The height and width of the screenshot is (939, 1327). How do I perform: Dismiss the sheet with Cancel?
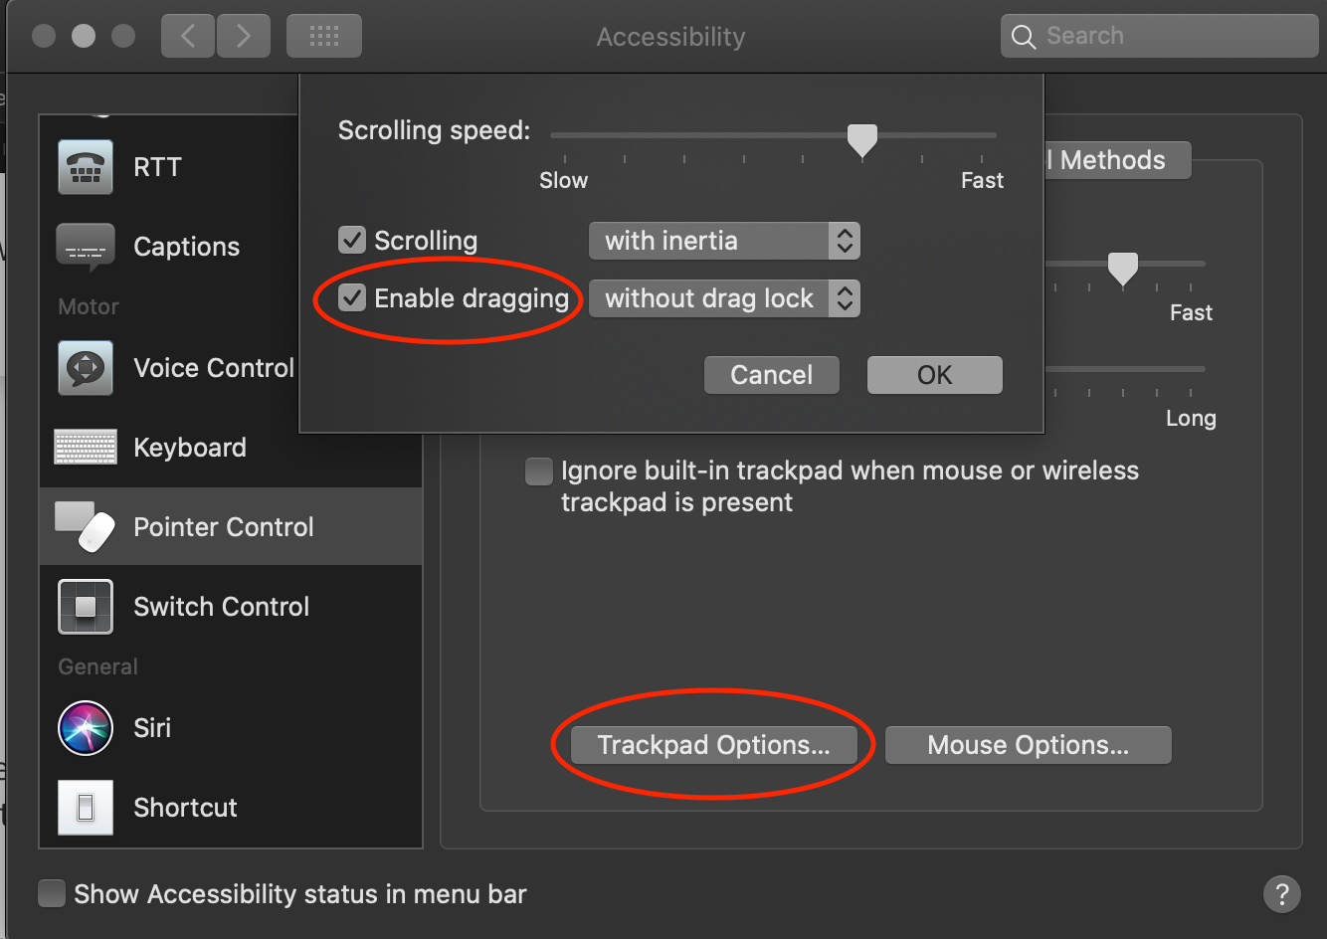pos(772,375)
